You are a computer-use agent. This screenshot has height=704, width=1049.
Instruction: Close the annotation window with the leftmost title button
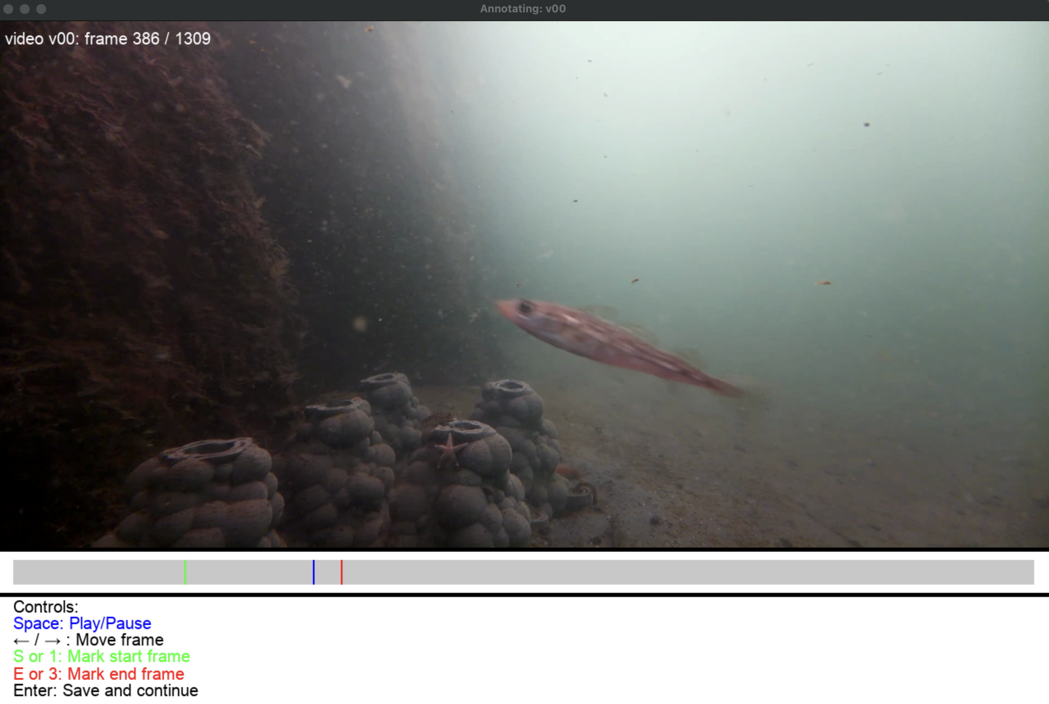[x=8, y=9]
